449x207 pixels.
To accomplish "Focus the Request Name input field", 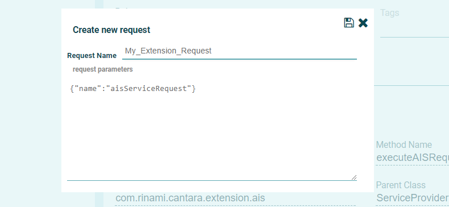I will (x=239, y=51).
